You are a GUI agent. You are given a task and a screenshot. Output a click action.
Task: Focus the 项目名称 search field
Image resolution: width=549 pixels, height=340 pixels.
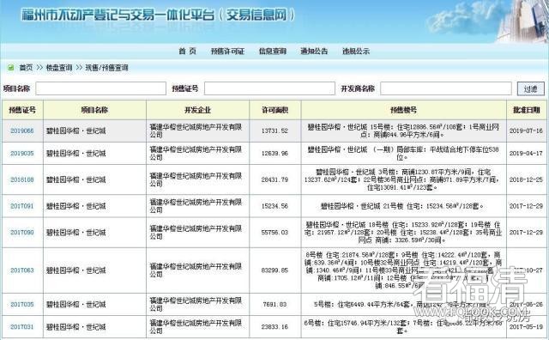pos(101,88)
